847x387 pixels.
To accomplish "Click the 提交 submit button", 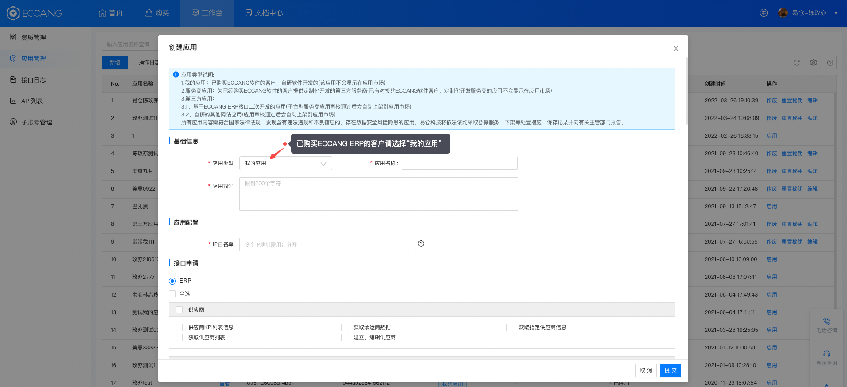I will (x=671, y=371).
